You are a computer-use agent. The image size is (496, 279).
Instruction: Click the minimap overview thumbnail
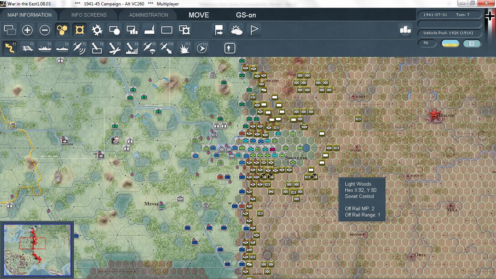click(37, 250)
